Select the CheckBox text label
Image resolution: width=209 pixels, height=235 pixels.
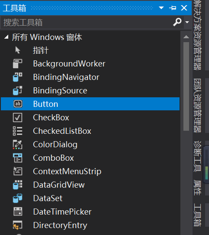tap(51, 117)
